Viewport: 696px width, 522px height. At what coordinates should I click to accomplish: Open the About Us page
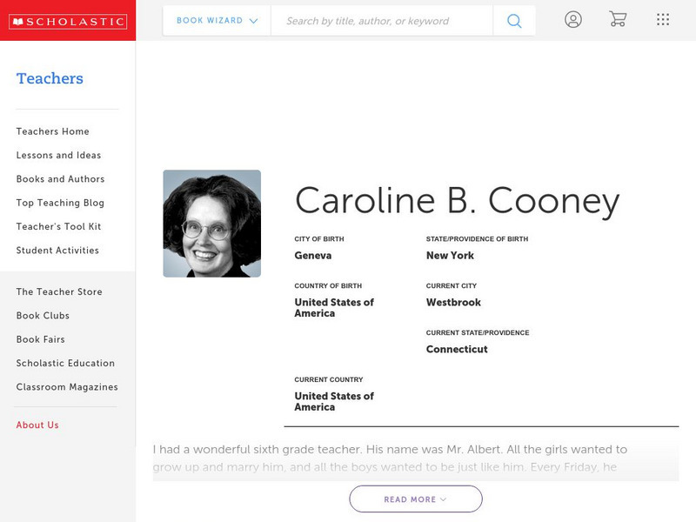coord(37,425)
